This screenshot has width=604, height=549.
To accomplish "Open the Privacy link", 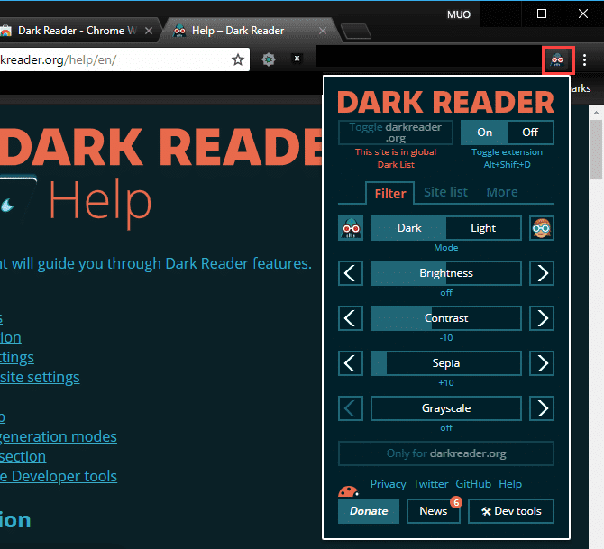I will pyautogui.click(x=388, y=484).
